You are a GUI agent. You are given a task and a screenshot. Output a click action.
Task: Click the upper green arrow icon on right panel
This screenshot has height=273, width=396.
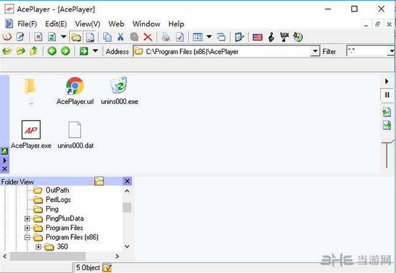[387, 112]
